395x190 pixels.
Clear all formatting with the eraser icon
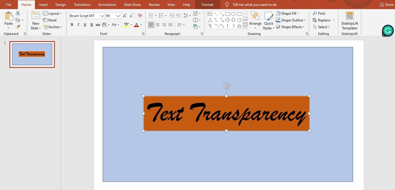pos(140,16)
